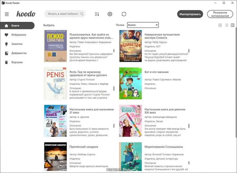The image size is (237, 173).
Task: Click author Любовь Сирота
Action: coord(86,154)
